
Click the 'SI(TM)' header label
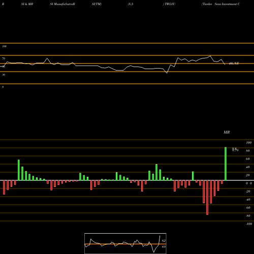coord(97,4)
